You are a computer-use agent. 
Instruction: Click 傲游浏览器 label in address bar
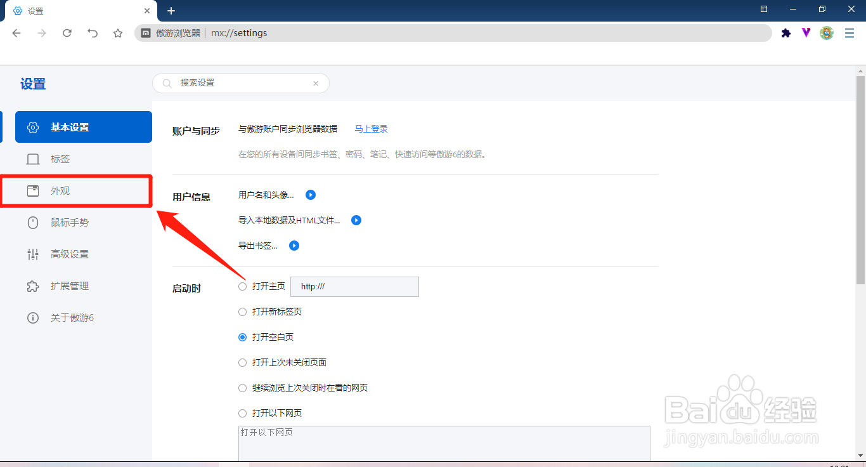[178, 33]
